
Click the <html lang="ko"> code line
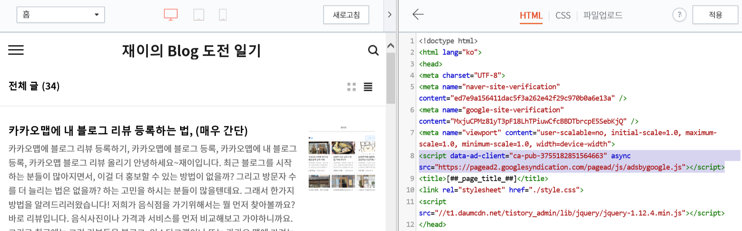[450, 52]
